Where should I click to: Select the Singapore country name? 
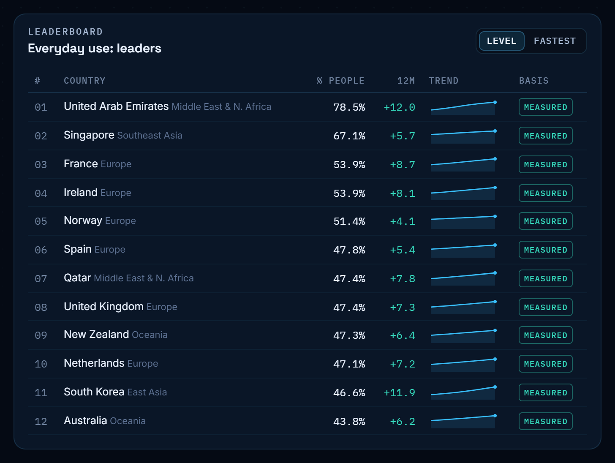point(89,135)
